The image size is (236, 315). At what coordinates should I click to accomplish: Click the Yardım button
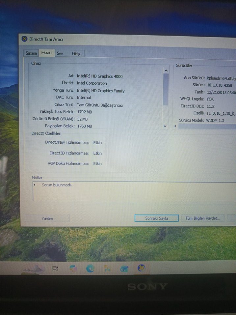(47, 218)
